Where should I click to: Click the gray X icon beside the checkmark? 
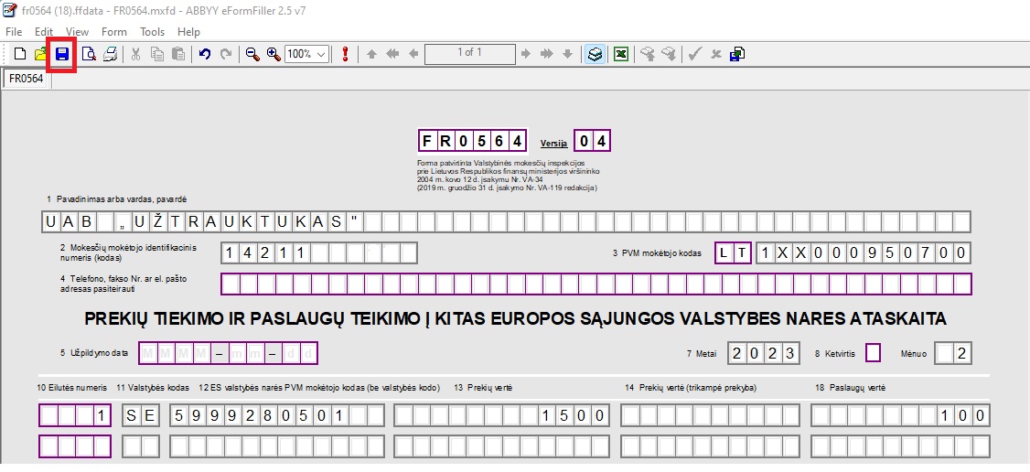(x=716, y=55)
